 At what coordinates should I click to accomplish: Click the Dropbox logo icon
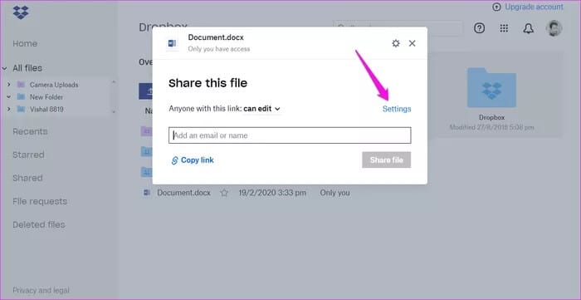21,12
